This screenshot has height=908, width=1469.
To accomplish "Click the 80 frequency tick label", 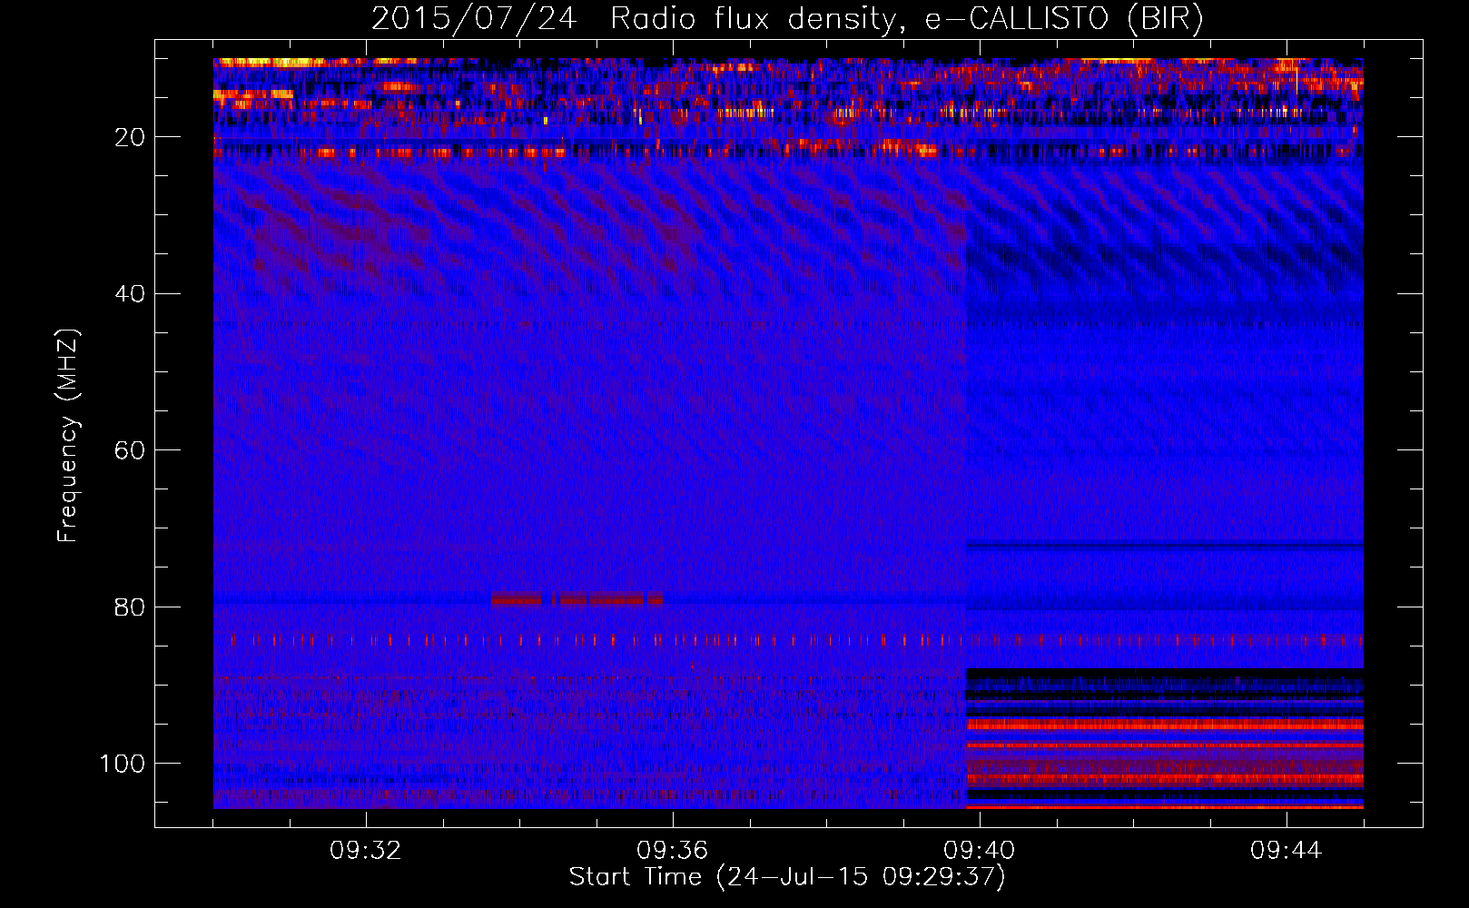I will click(x=130, y=607).
